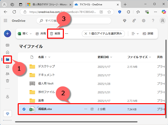Open 更新日時 column sort dropdown
The height and width of the screenshot is (125, 168).
(111, 57)
